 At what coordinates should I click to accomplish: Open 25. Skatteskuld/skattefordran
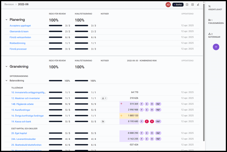click(x=26, y=145)
